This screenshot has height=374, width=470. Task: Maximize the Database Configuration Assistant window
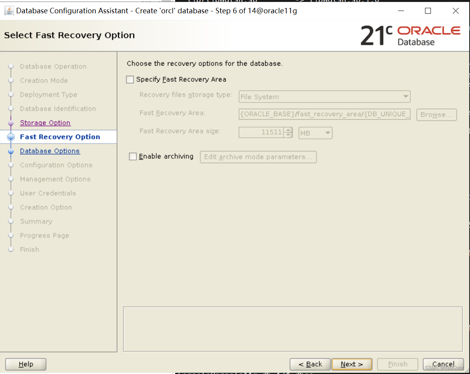(428, 11)
